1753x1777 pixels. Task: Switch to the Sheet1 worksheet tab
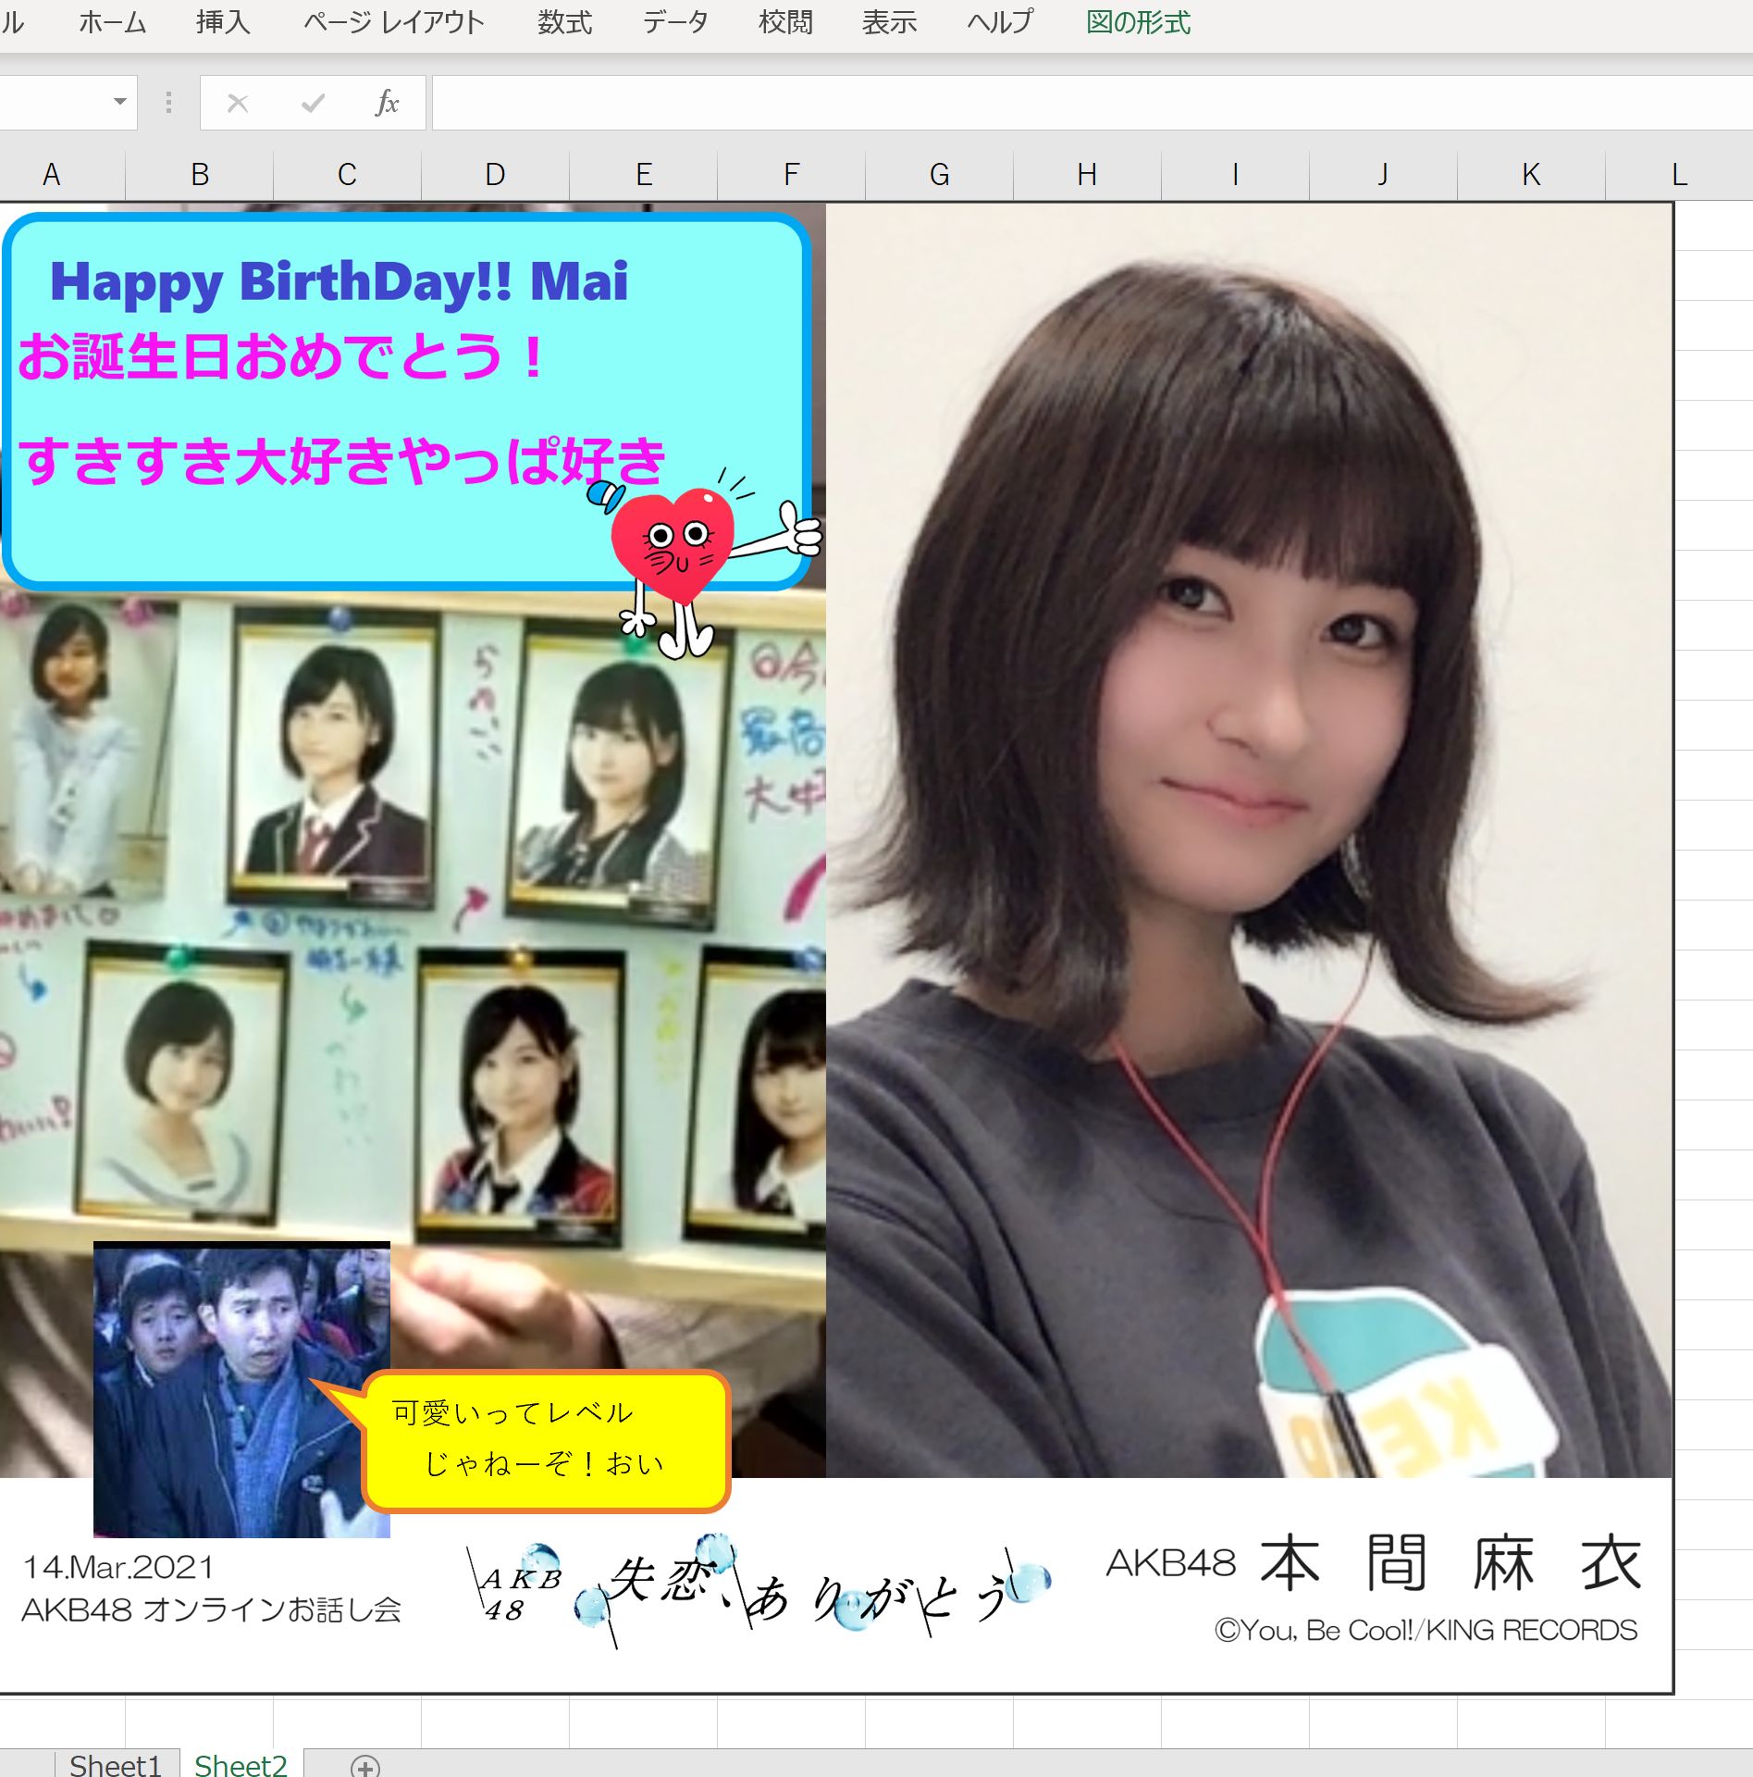pos(116,1764)
